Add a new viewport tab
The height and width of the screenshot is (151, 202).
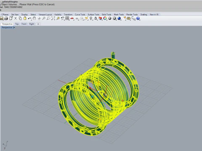point(38,24)
